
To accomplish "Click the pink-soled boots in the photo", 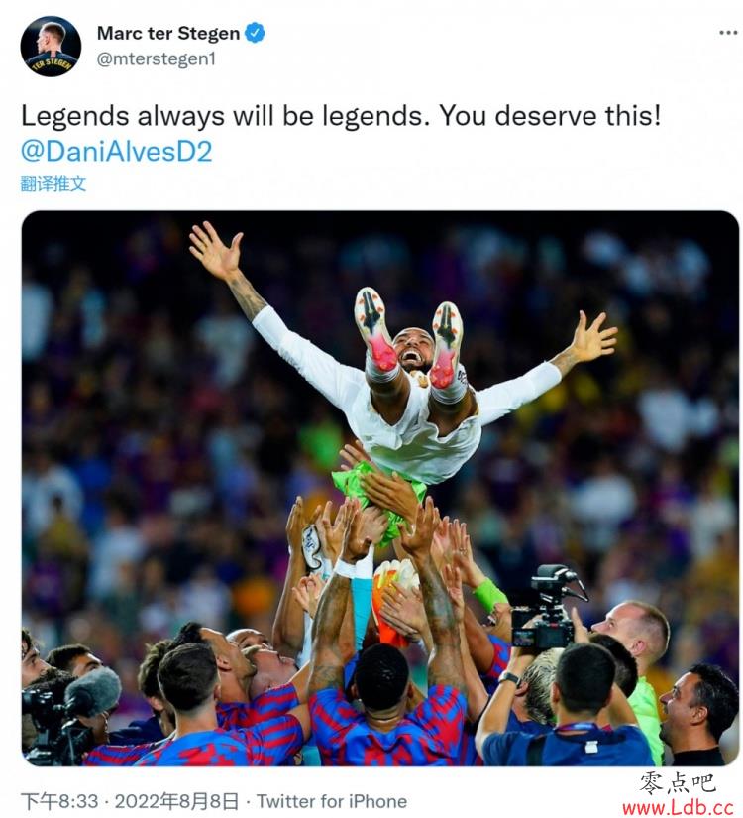I will coord(409,337).
